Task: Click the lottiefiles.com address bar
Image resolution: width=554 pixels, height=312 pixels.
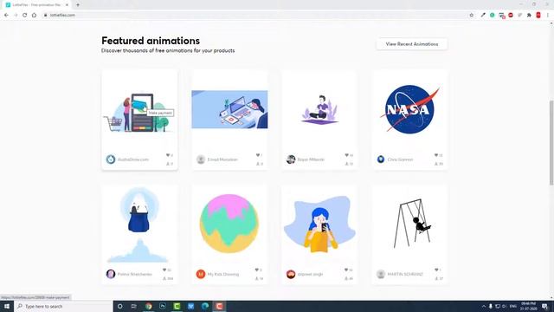Action: tap(254, 15)
